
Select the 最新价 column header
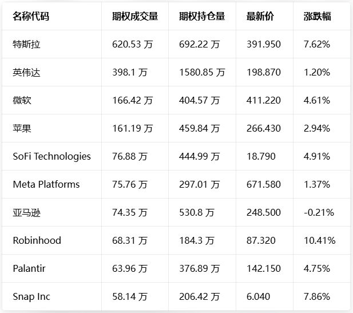[x=260, y=17]
